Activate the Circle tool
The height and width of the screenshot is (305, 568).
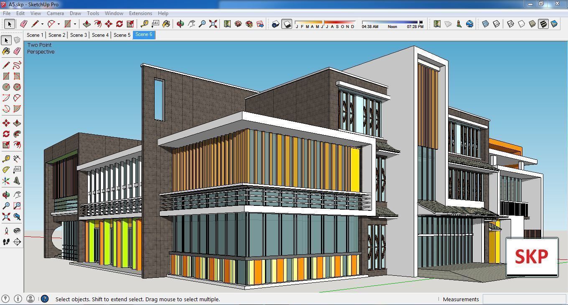[x=6, y=87]
